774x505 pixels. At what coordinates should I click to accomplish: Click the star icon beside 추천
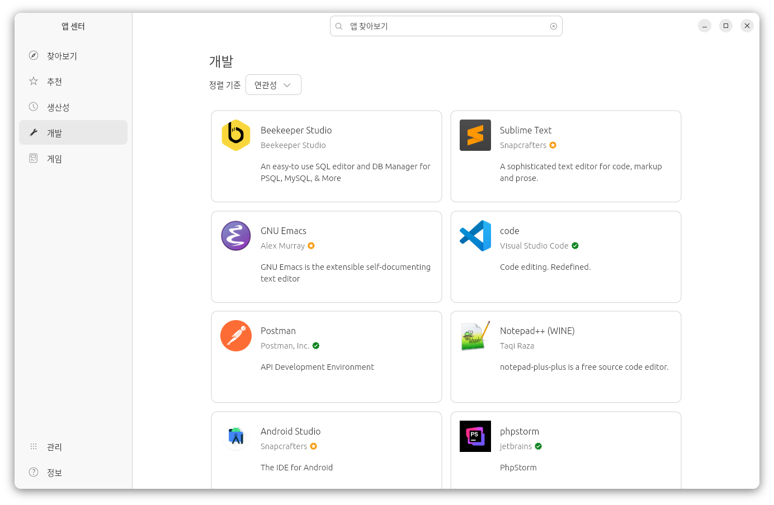(x=34, y=81)
